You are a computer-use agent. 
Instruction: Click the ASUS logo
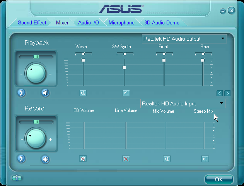tap(121, 9)
